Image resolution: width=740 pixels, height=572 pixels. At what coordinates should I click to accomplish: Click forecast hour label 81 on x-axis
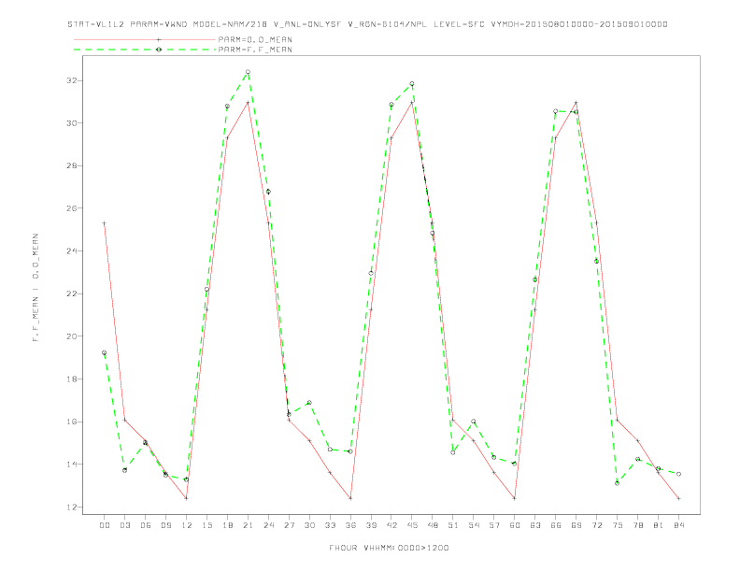pyautogui.click(x=659, y=525)
